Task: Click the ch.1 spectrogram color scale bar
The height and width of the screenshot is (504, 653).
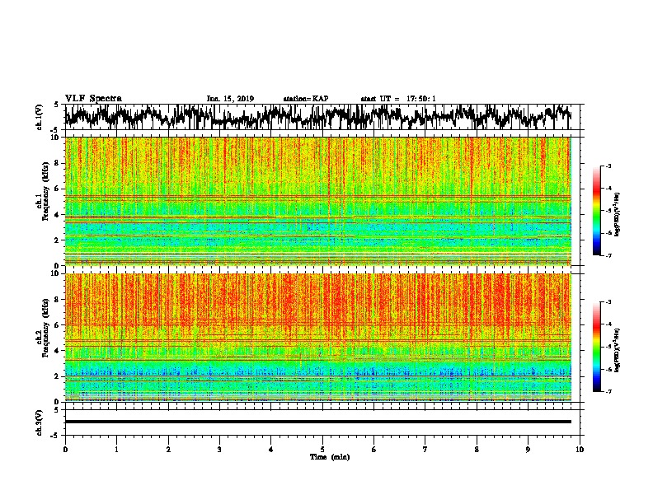Action: [597, 211]
